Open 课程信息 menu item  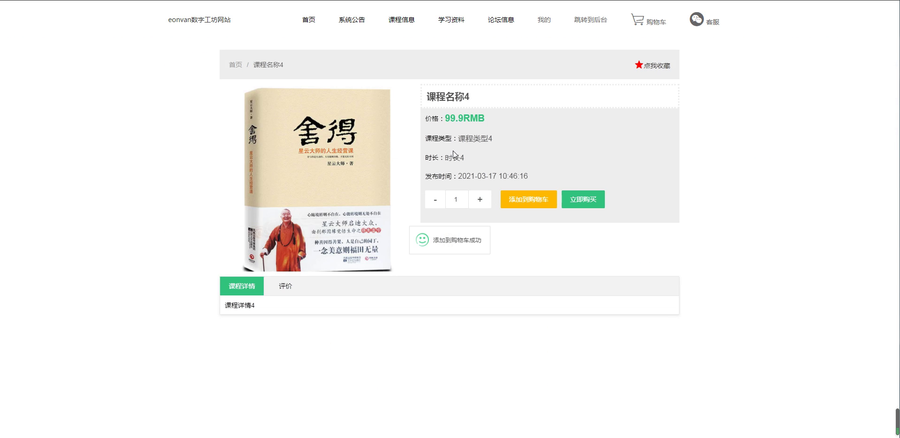click(x=401, y=20)
